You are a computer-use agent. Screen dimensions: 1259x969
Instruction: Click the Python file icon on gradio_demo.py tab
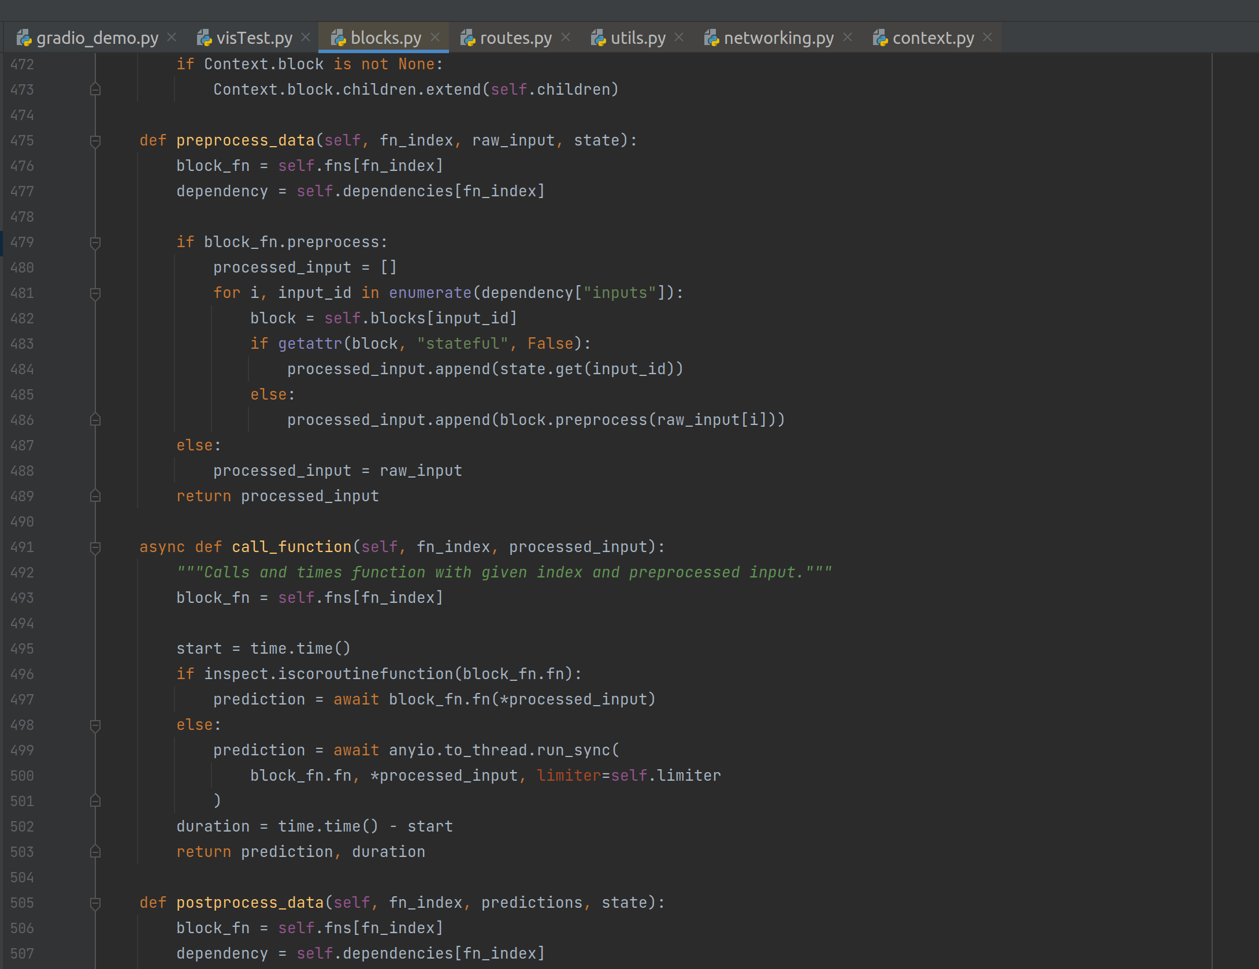click(24, 38)
